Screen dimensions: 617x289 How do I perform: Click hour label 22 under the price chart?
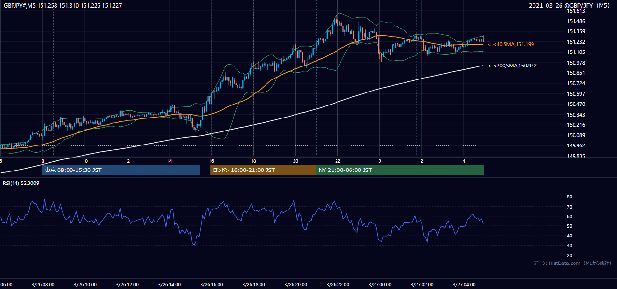[337, 161]
